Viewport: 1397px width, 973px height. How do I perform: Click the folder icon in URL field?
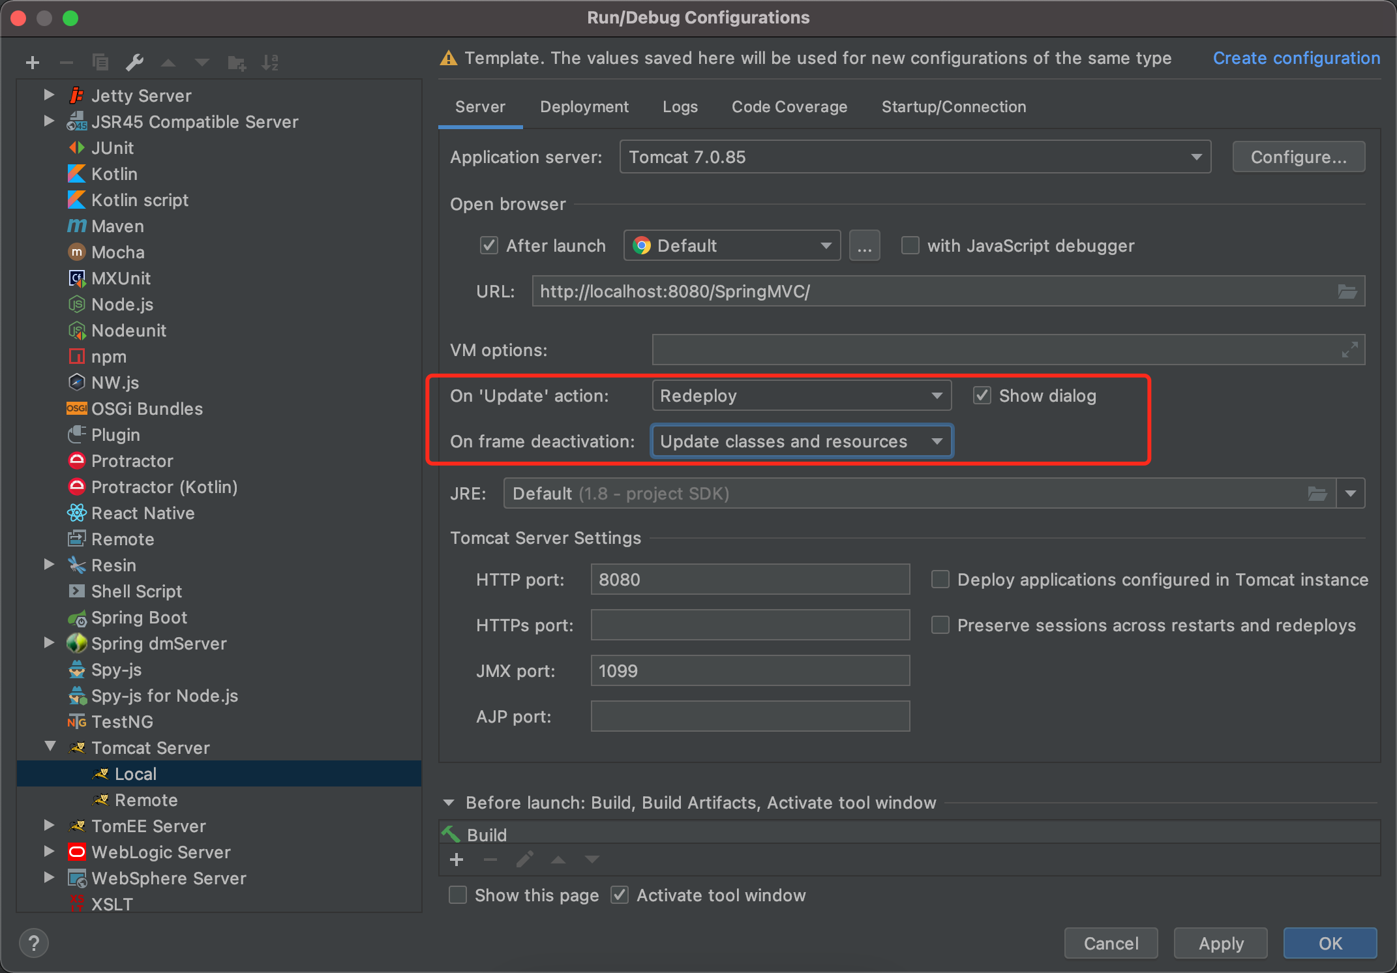coord(1347,292)
